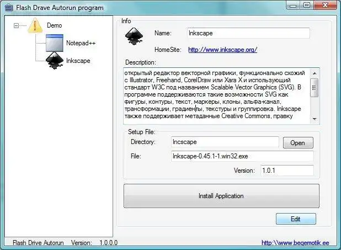Click the Install Application button
This screenshot has height=250, width=341.
tap(221, 196)
